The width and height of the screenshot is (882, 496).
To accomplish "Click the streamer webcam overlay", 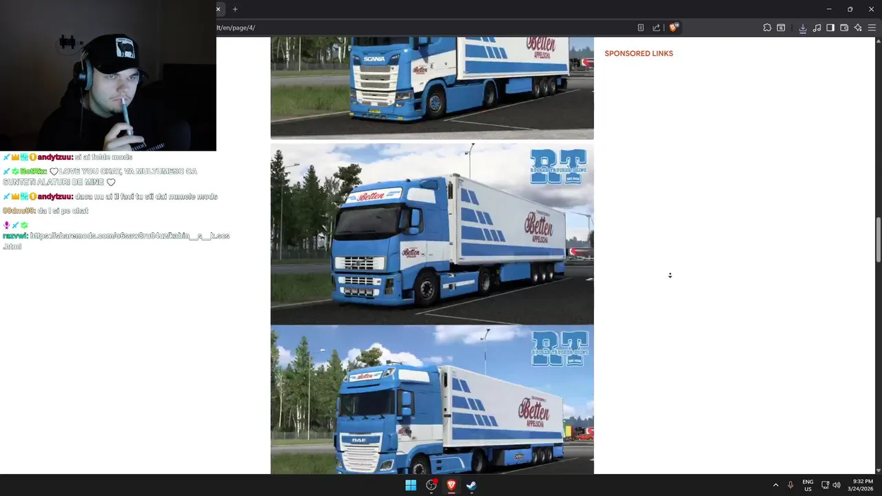I will click(x=108, y=75).
